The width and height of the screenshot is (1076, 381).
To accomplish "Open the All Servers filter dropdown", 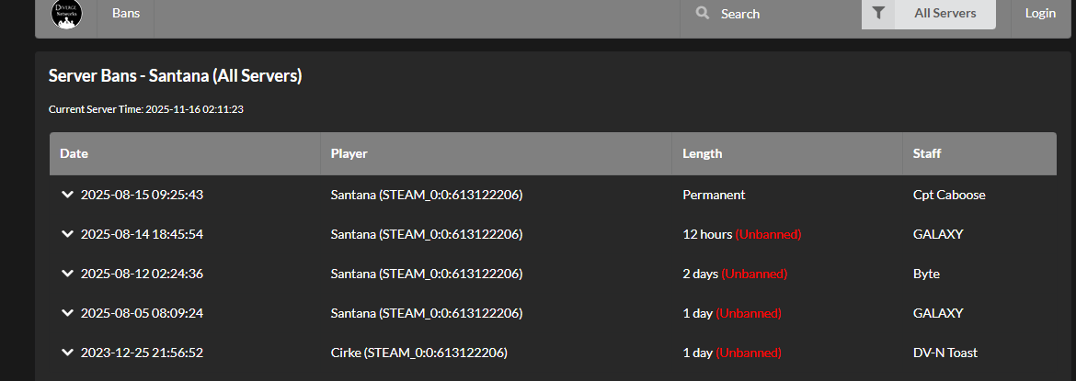I will point(944,14).
